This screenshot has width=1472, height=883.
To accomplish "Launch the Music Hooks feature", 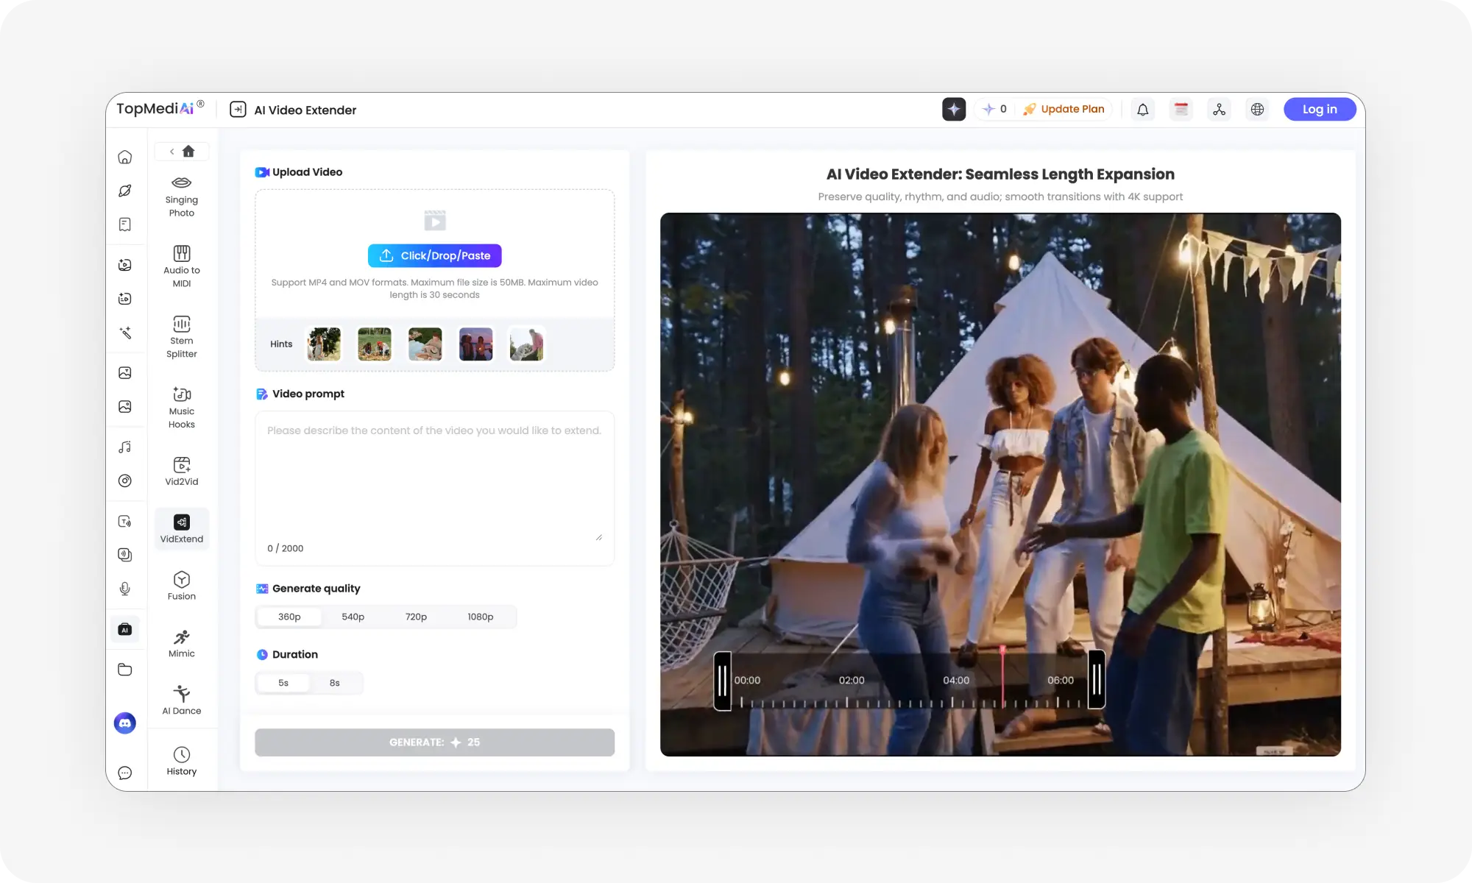I will [181, 406].
